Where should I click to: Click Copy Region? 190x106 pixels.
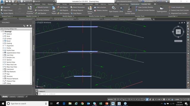(x=76, y=13)
